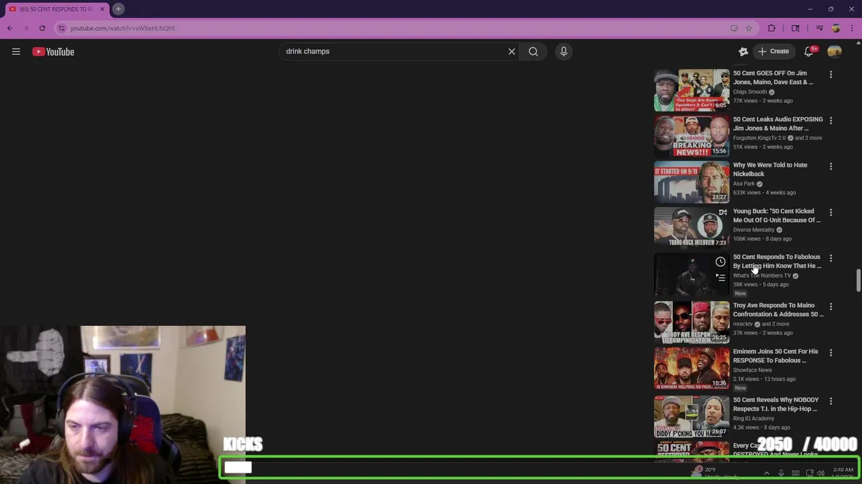The image size is (862, 484).
Task: Click the magnifier search button
Action: coord(533,51)
